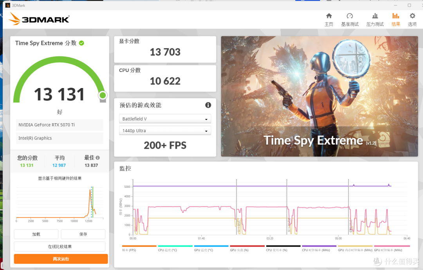
Task: Click the score distribution chart
Action: [x=60, y=203]
